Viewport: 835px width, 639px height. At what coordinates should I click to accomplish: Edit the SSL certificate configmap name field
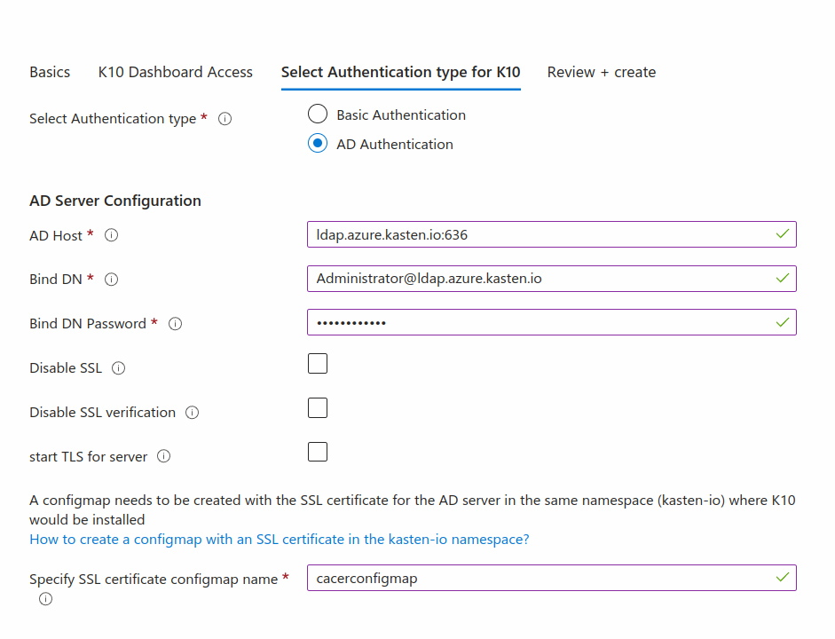[x=552, y=578]
